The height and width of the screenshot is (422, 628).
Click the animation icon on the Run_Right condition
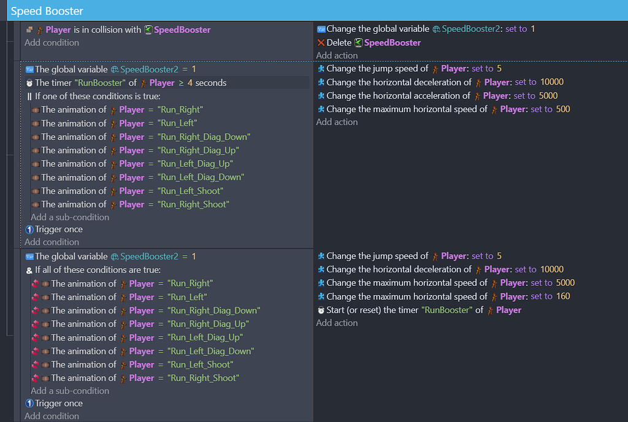point(36,109)
